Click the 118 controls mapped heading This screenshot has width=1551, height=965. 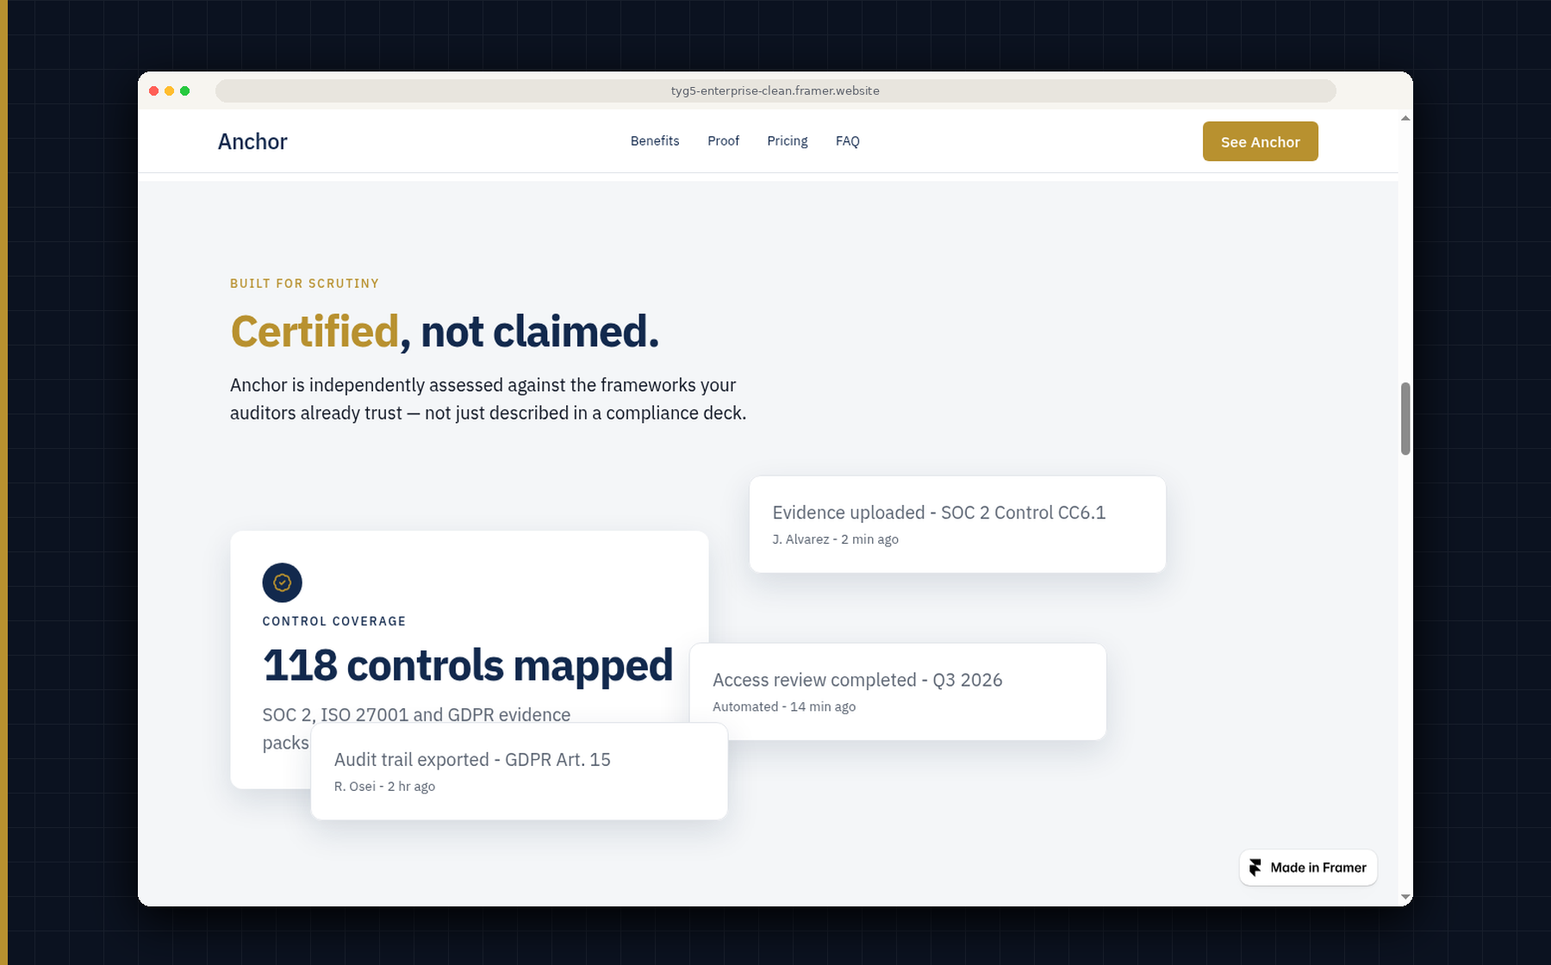pyautogui.click(x=468, y=665)
